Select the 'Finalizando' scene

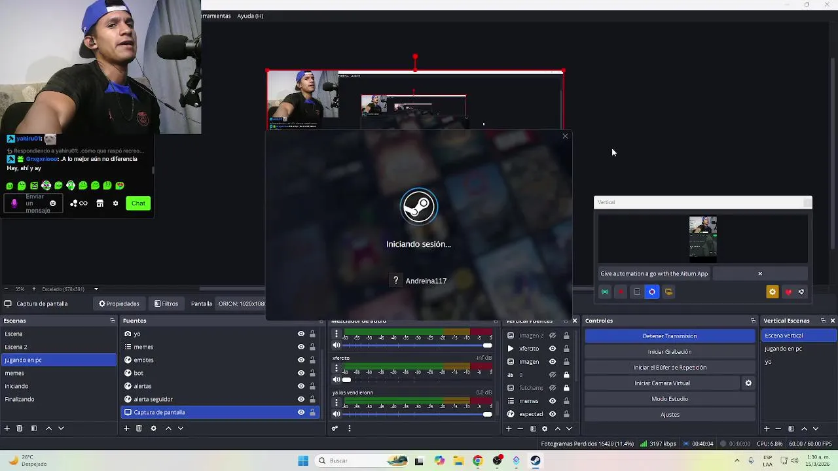tap(59, 399)
